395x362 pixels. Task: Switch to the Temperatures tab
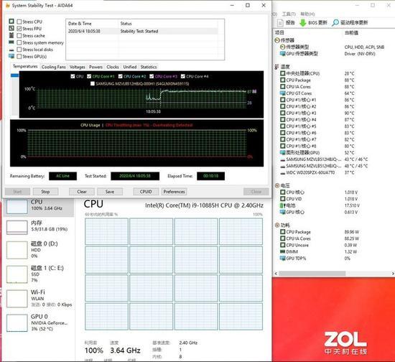click(x=25, y=66)
